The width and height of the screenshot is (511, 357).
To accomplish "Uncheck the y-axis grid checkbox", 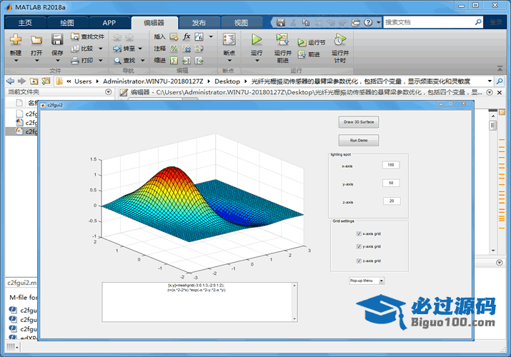I will coord(359,246).
